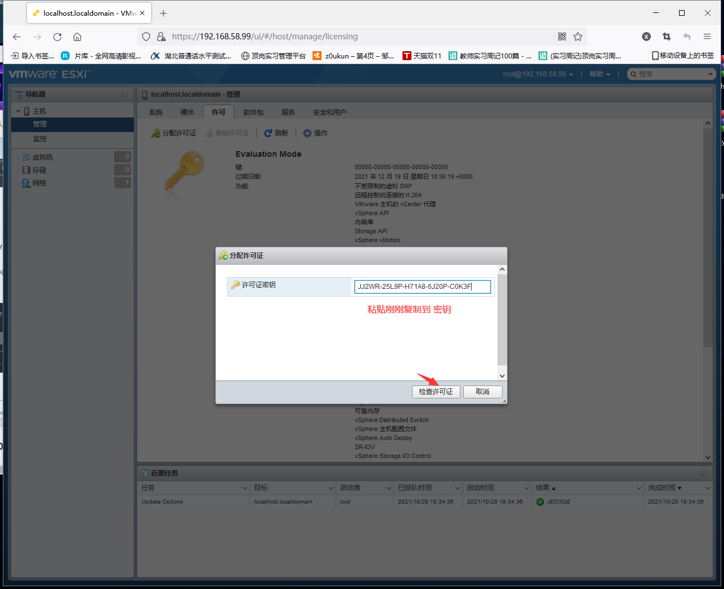Open the 结果 column dropdown arrow

coord(639,488)
